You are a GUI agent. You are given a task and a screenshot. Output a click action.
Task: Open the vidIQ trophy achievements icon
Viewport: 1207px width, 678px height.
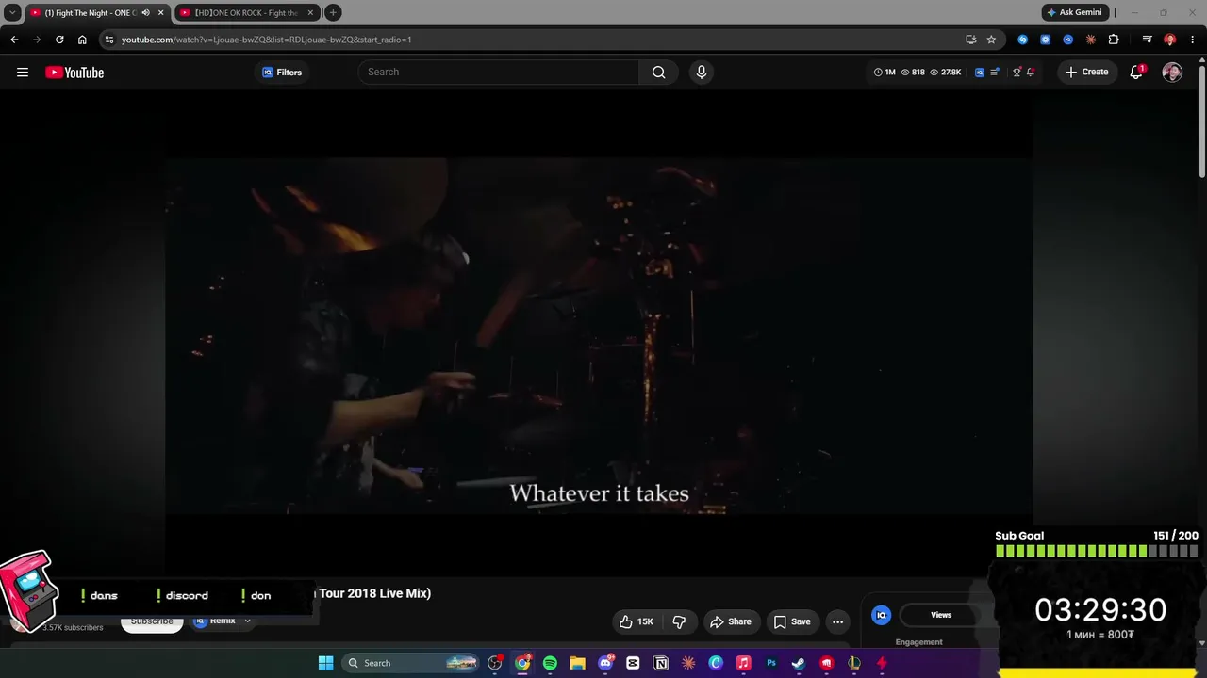[x=1017, y=73]
